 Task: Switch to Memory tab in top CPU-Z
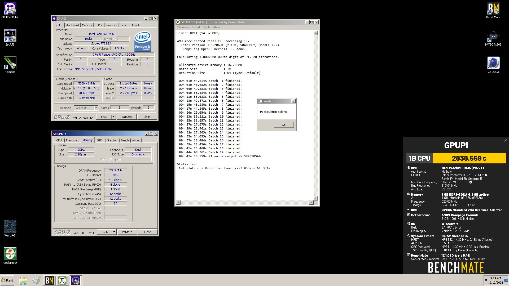pos(87,25)
